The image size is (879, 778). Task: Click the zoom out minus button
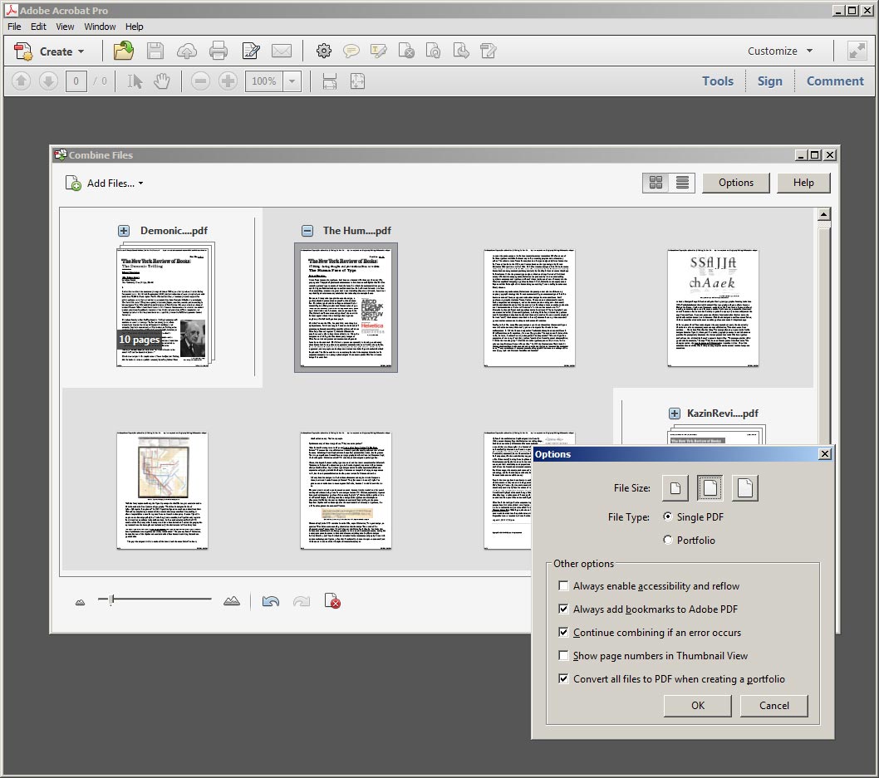200,81
